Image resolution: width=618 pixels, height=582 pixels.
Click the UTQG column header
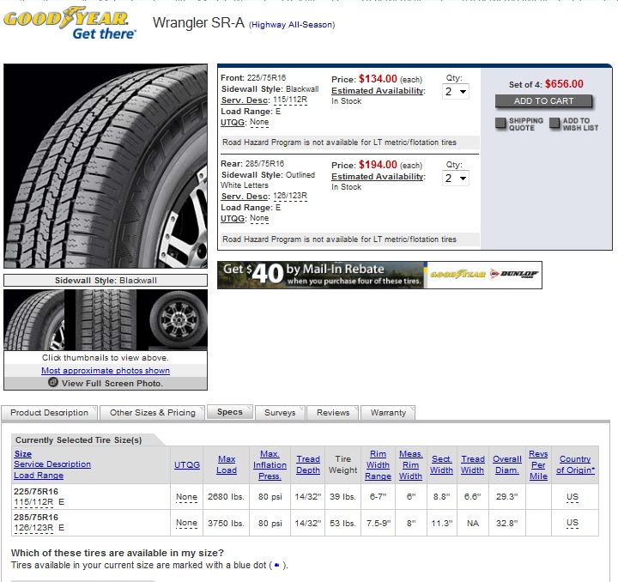(187, 465)
